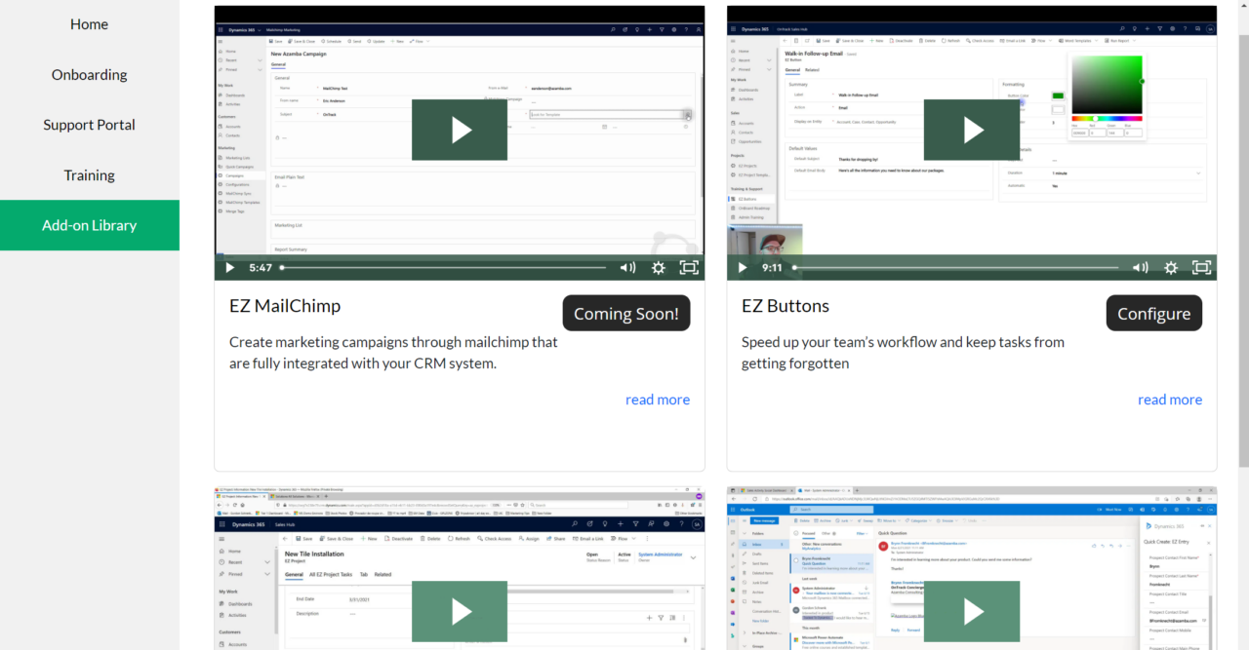Image resolution: width=1249 pixels, height=650 pixels.
Task: Start the New Tile Installation video
Action: coord(460,611)
